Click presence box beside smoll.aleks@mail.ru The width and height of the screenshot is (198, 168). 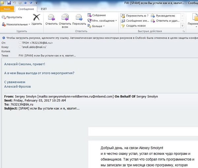[x=20, y=47]
